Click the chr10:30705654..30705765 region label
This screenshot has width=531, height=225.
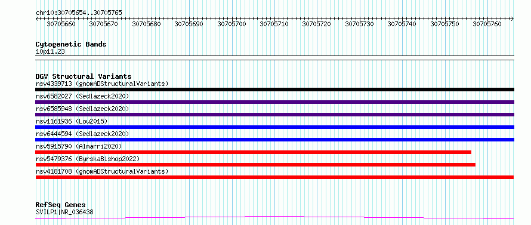click(79, 13)
